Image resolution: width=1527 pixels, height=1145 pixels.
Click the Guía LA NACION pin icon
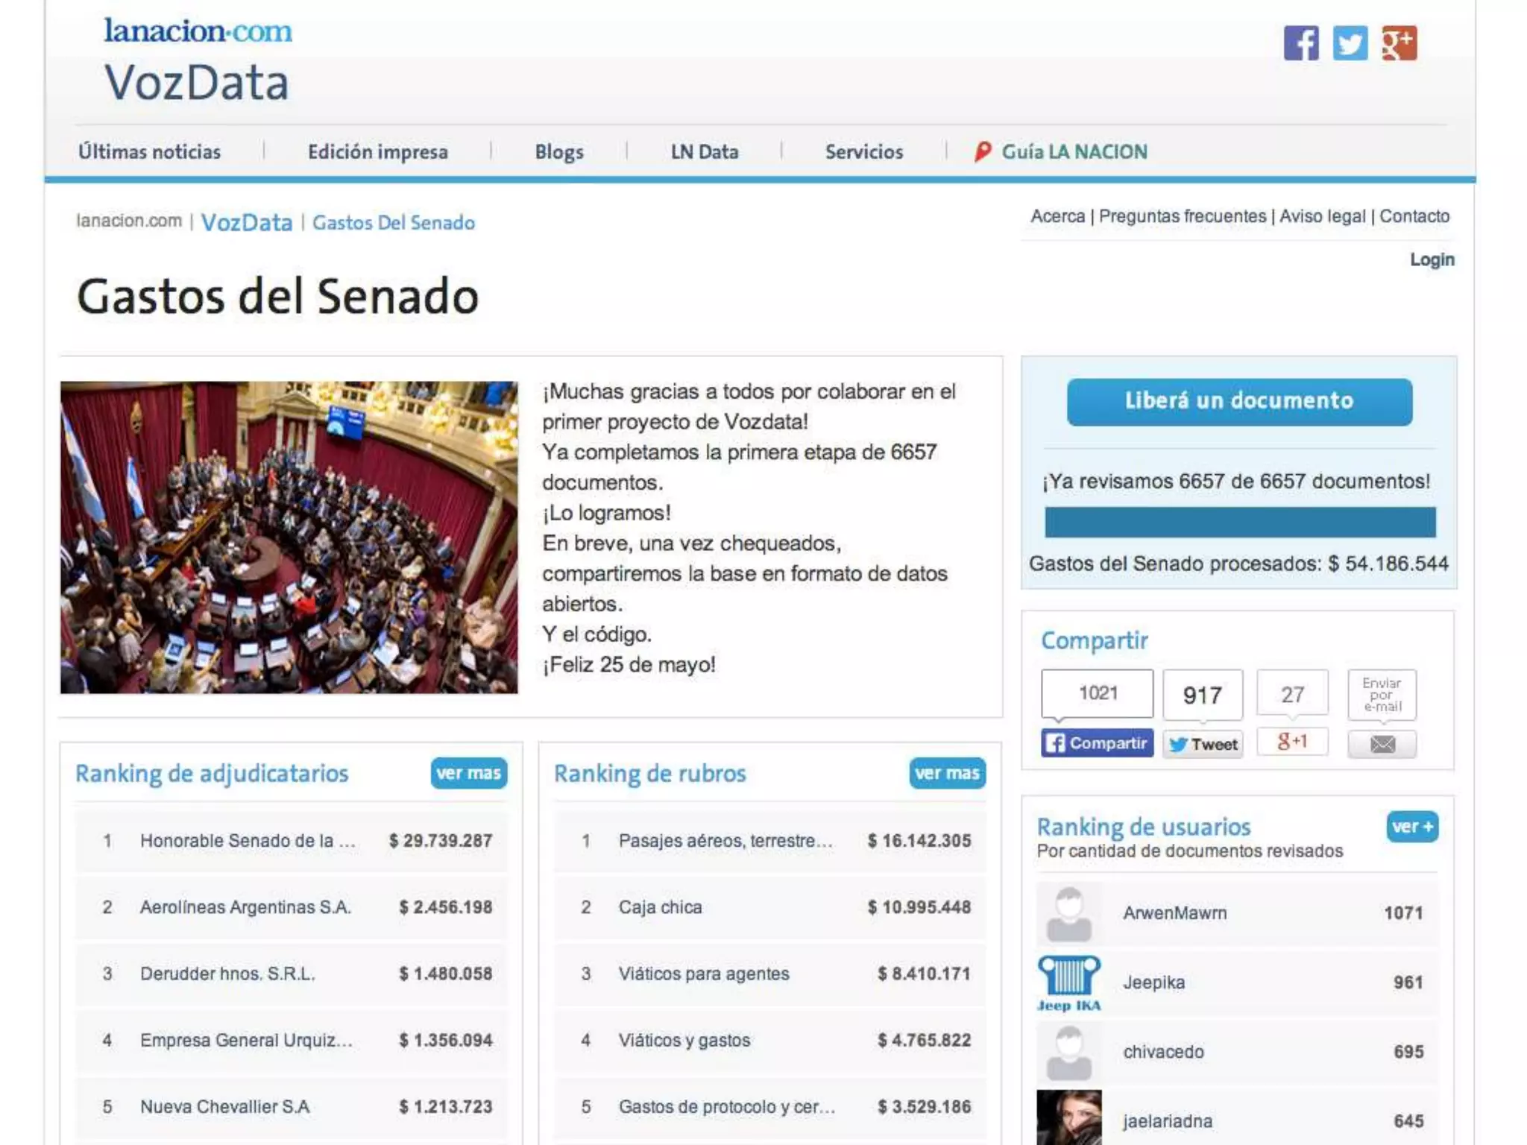(983, 151)
